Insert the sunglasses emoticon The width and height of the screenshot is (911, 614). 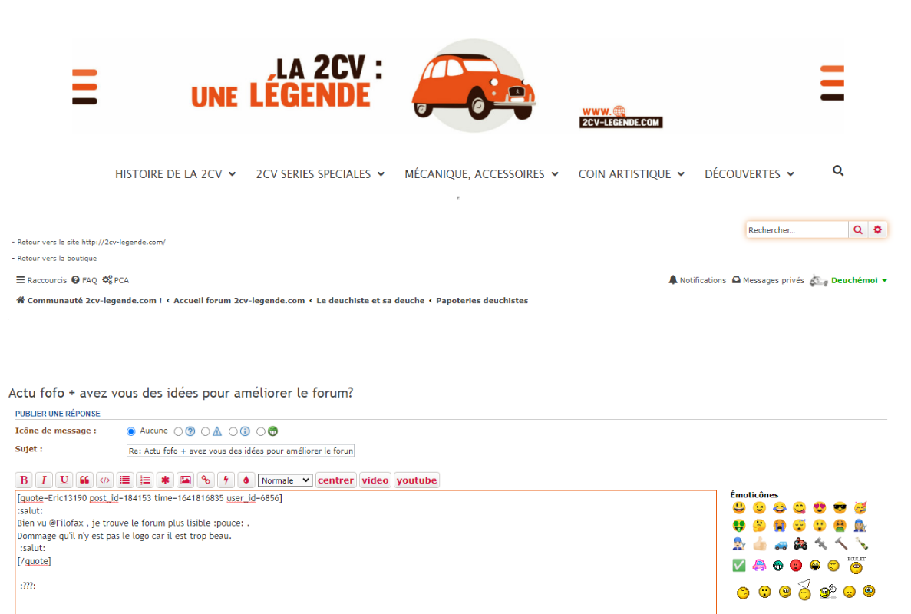point(840,508)
